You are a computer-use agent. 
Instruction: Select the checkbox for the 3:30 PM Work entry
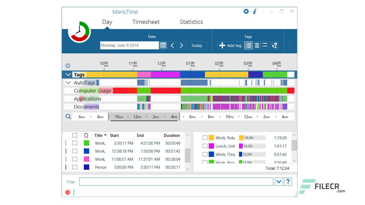[x=75, y=143]
